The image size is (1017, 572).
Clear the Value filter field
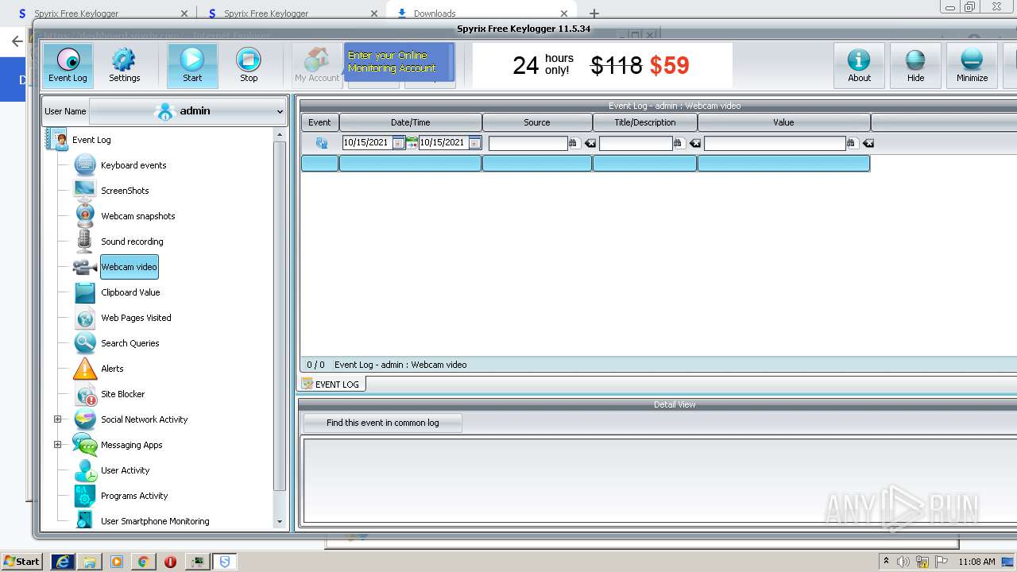tap(868, 143)
